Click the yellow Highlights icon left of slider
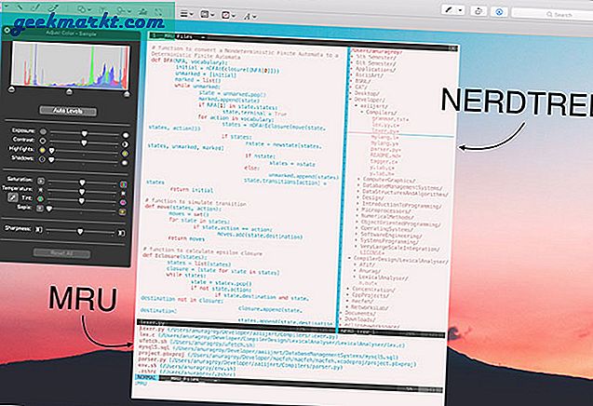593x406 pixels. coord(43,150)
